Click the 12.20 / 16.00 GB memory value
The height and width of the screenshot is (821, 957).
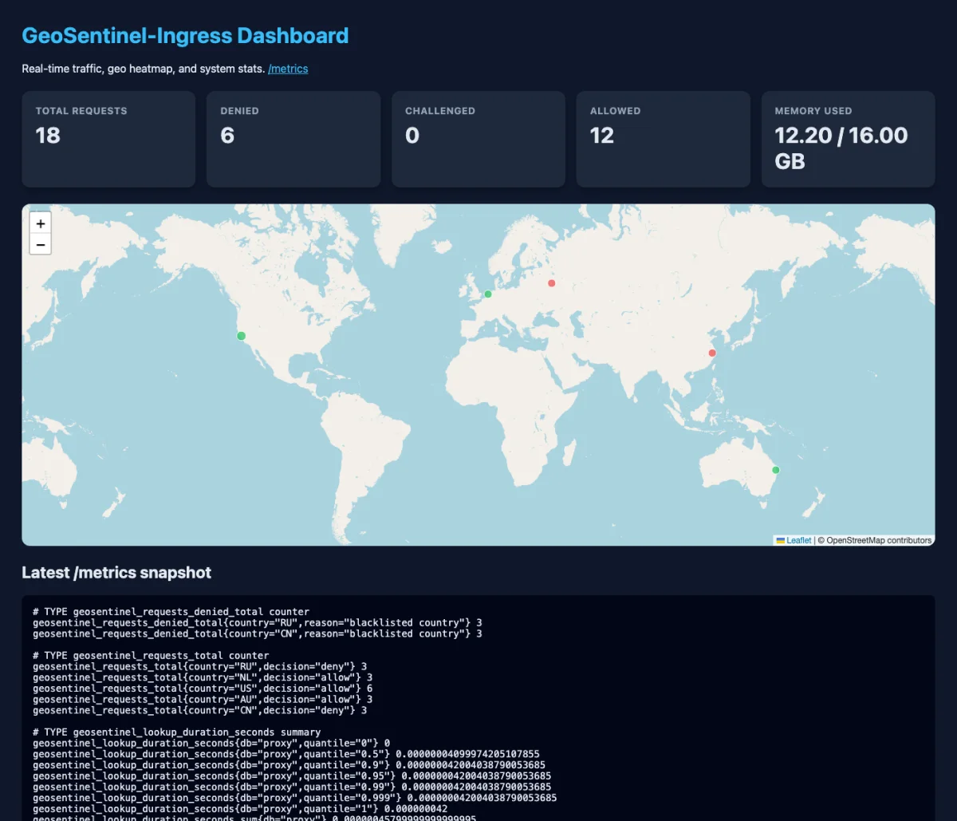(841, 148)
